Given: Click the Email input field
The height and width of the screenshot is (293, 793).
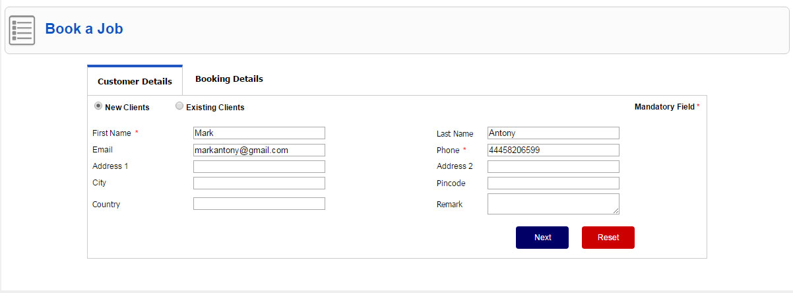Looking at the screenshot, I should pos(259,150).
